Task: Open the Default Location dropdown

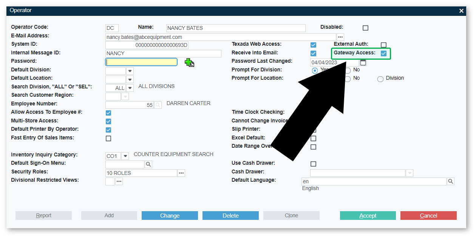Action: point(130,80)
